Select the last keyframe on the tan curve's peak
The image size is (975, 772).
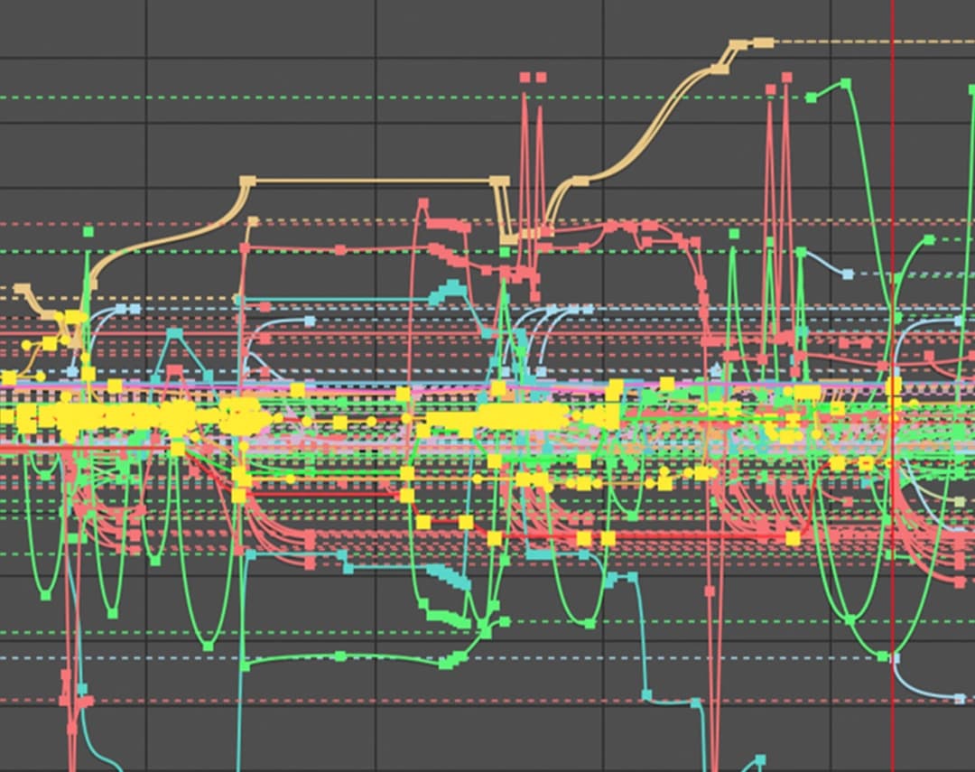pos(764,42)
